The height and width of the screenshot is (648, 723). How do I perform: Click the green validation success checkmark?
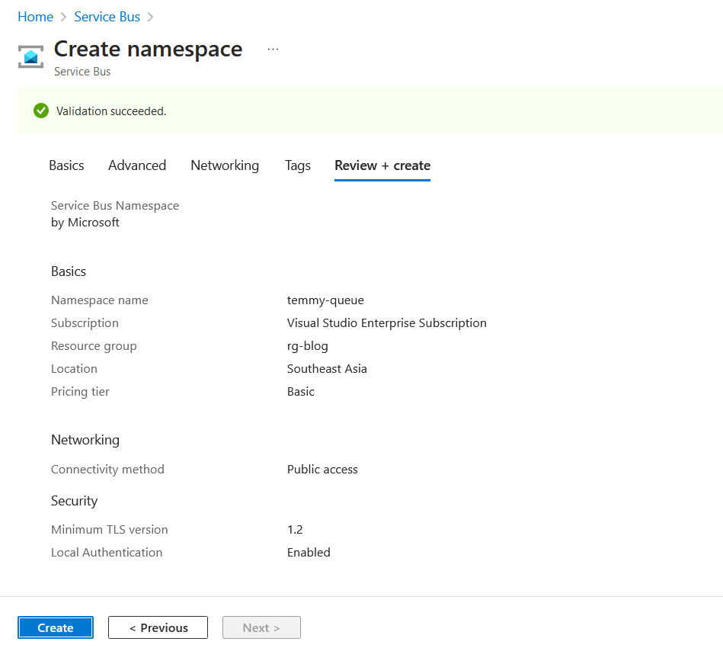(x=41, y=111)
